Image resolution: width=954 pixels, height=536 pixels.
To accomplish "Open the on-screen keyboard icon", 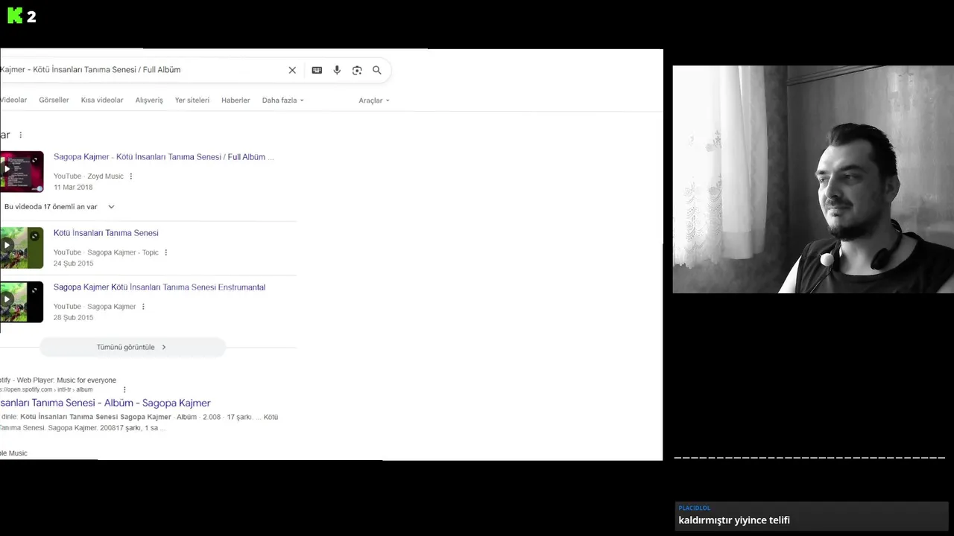I will [x=317, y=70].
